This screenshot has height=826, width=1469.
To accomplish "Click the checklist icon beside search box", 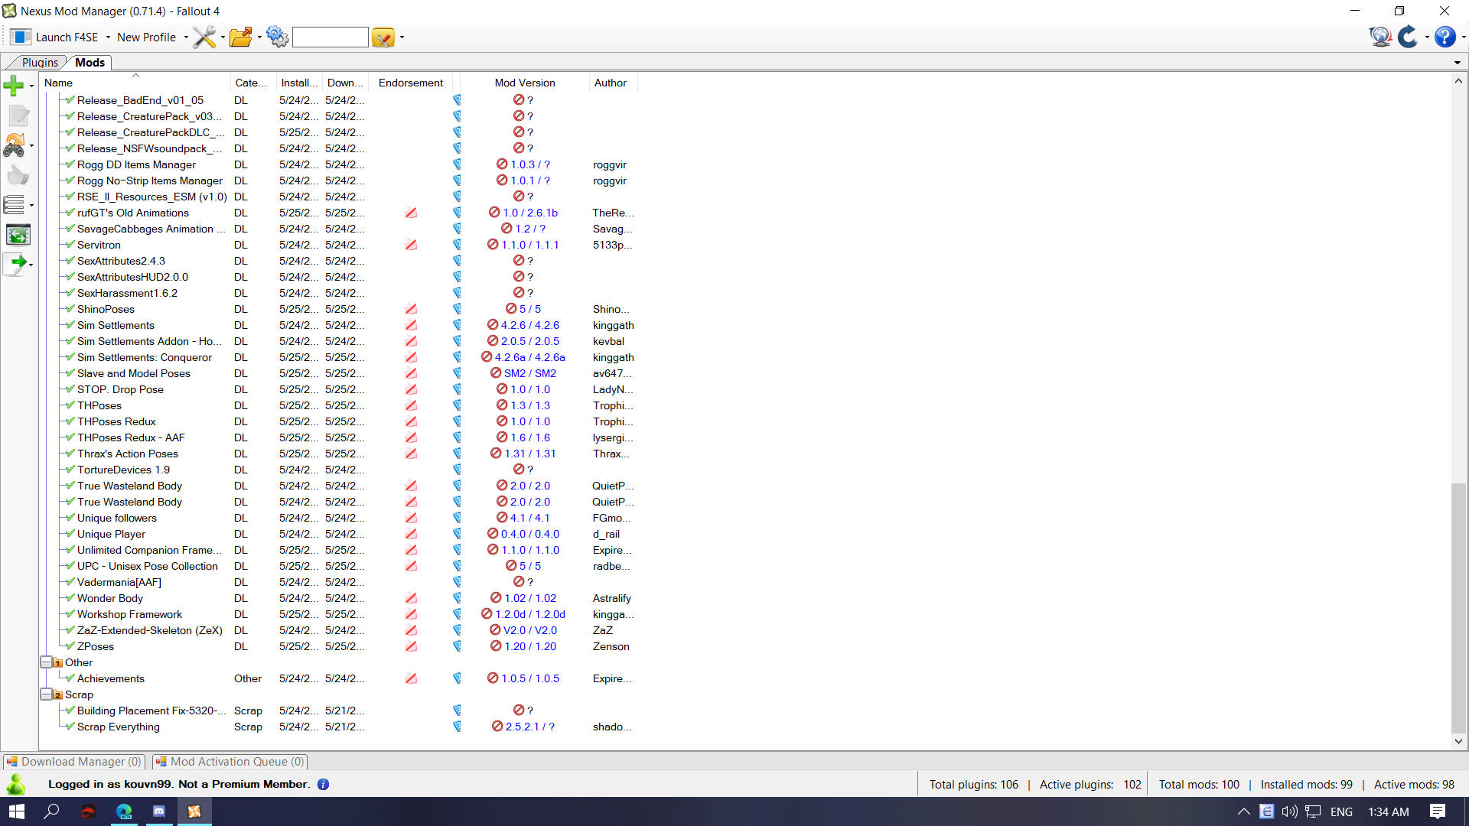I will (383, 37).
